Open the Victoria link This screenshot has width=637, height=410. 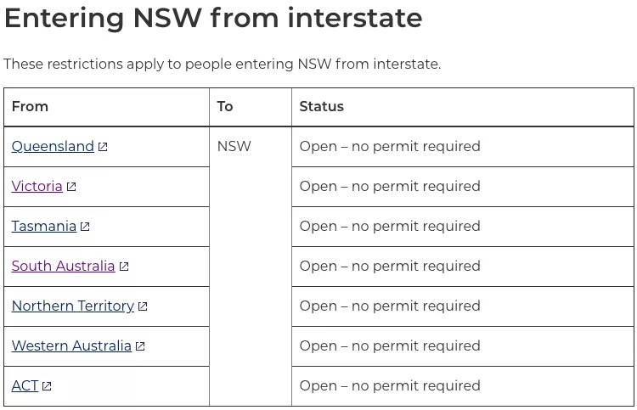coord(37,186)
